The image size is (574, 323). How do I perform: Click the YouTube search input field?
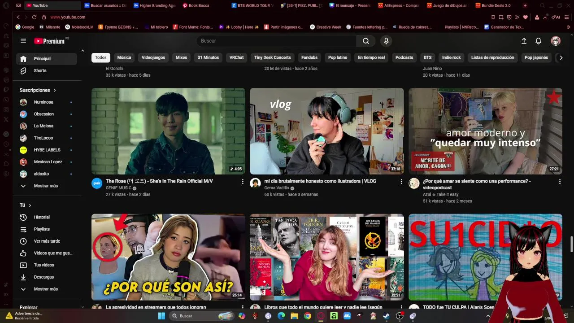click(276, 41)
